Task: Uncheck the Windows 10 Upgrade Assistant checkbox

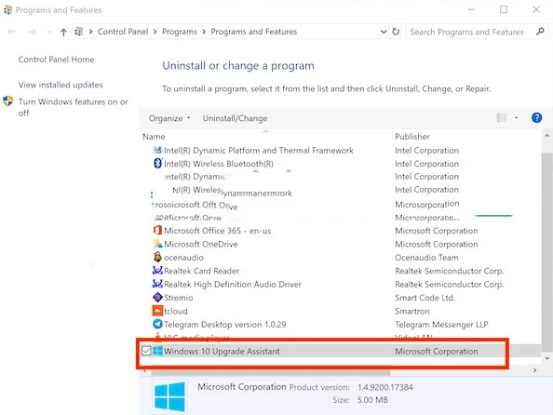Action: point(146,351)
